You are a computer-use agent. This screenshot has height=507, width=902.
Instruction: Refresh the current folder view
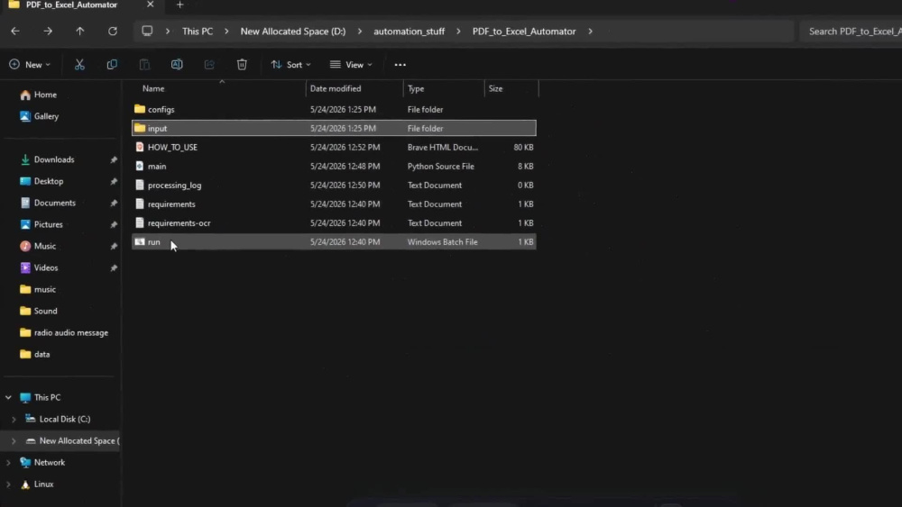(113, 31)
